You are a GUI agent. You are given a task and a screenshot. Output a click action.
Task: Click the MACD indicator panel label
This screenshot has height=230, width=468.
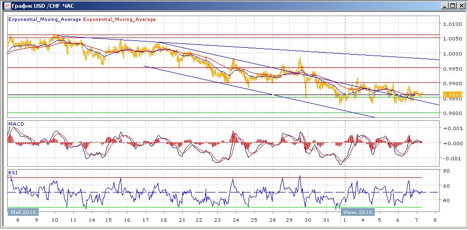[x=16, y=125]
